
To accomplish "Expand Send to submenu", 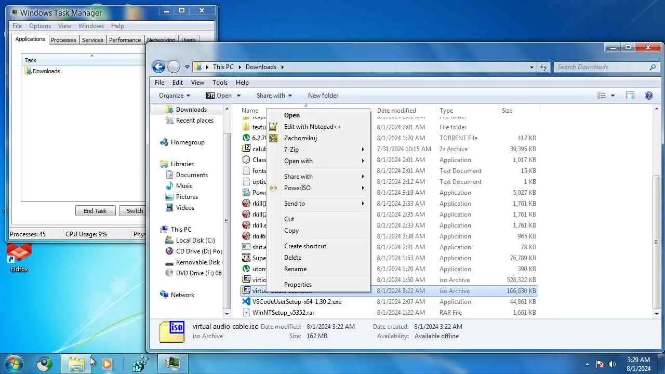I will pyautogui.click(x=317, y=204).
